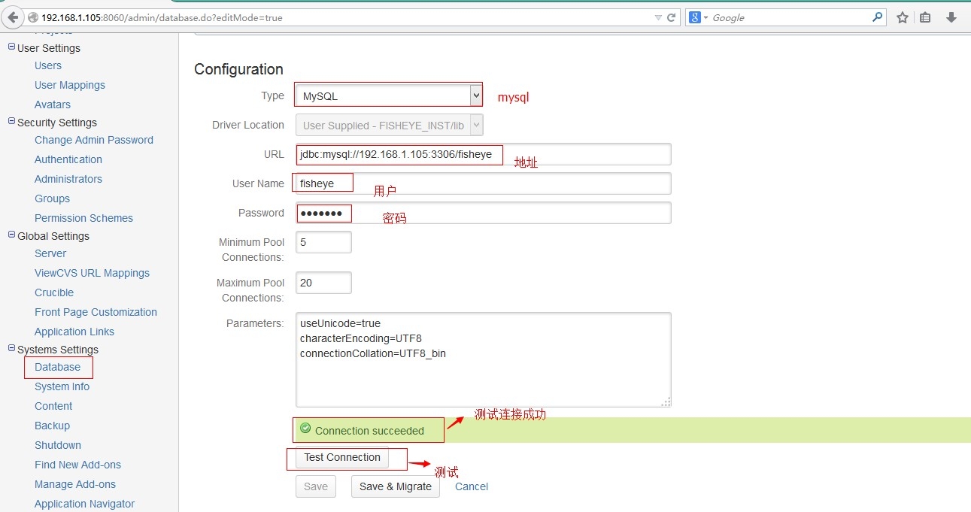Open Shutdown page link

coord(58,445)
